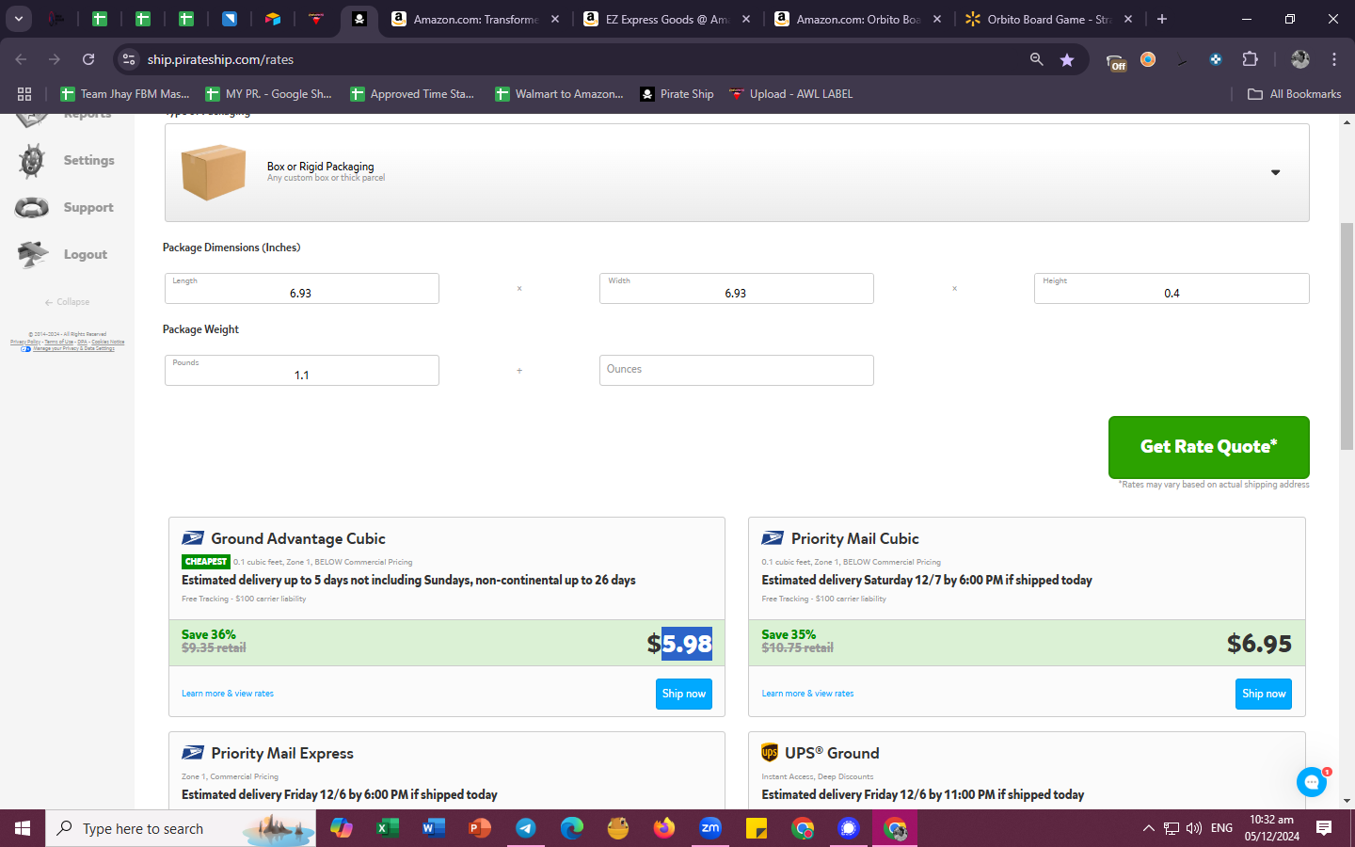The image size is (1355, 847).
Task: Reload the Pirate Ship page
Action: 88,59
